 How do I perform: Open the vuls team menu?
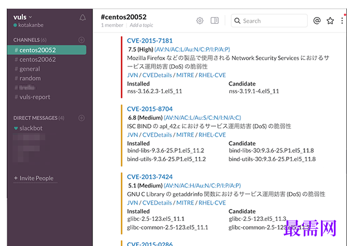click(23, 17)
